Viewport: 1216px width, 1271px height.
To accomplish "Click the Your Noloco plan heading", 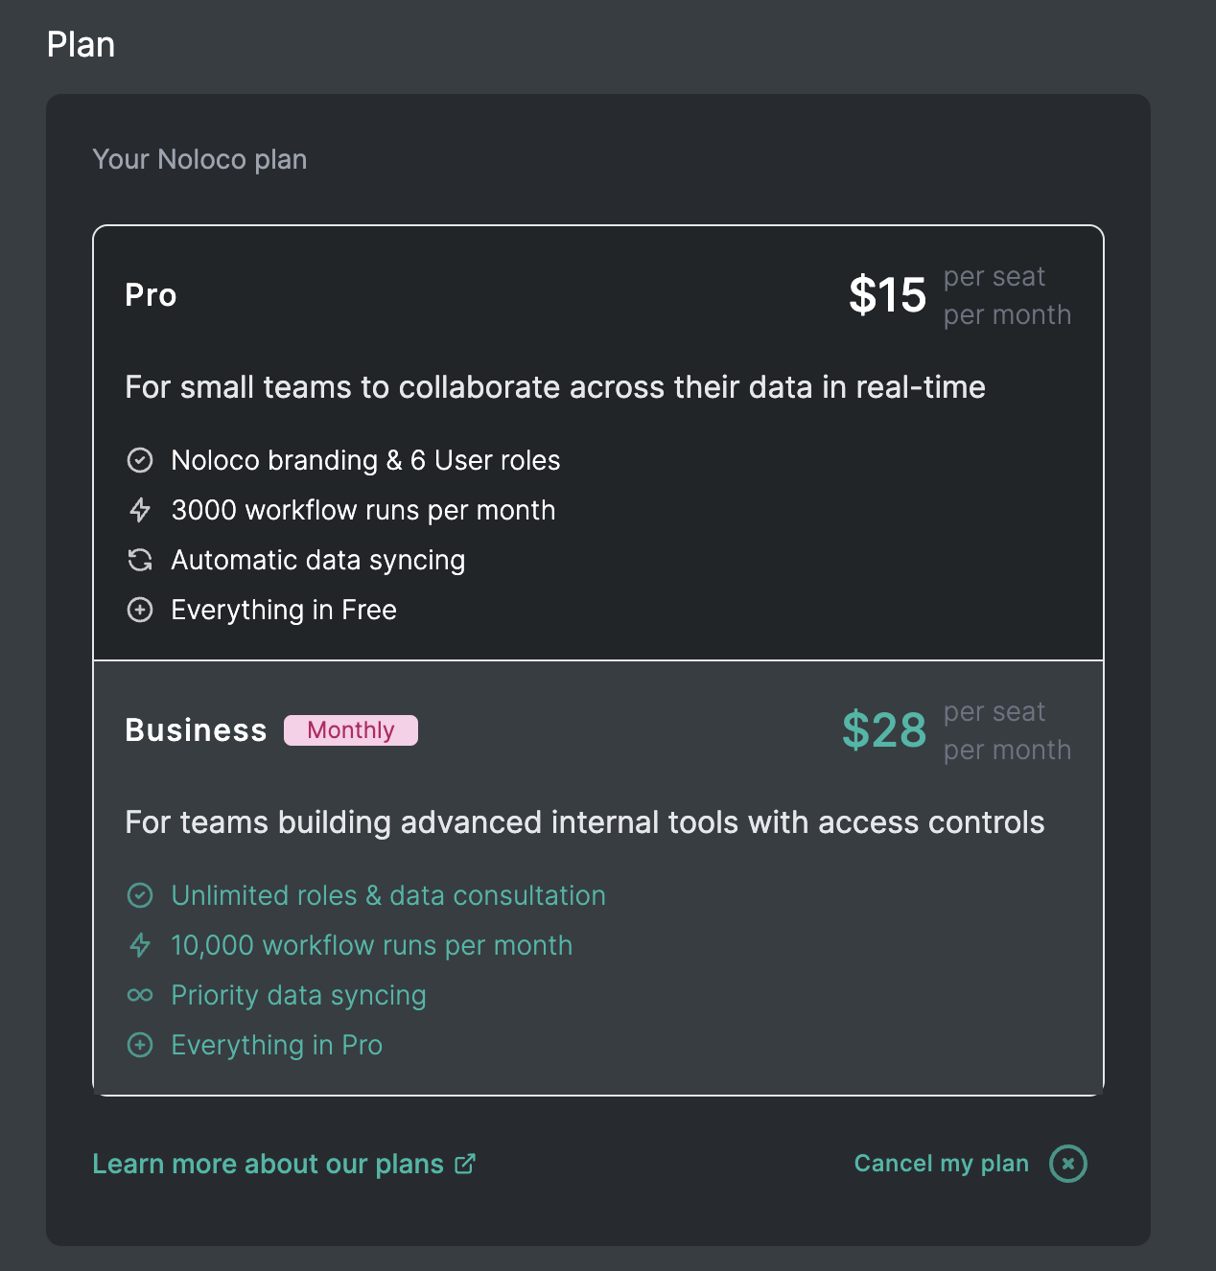I will click(x=199, y=159).
